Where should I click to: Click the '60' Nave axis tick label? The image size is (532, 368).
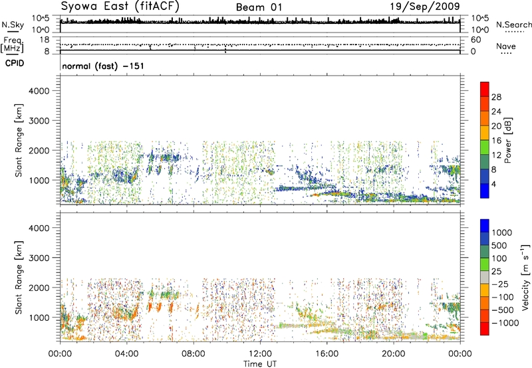tap(475, 40)
